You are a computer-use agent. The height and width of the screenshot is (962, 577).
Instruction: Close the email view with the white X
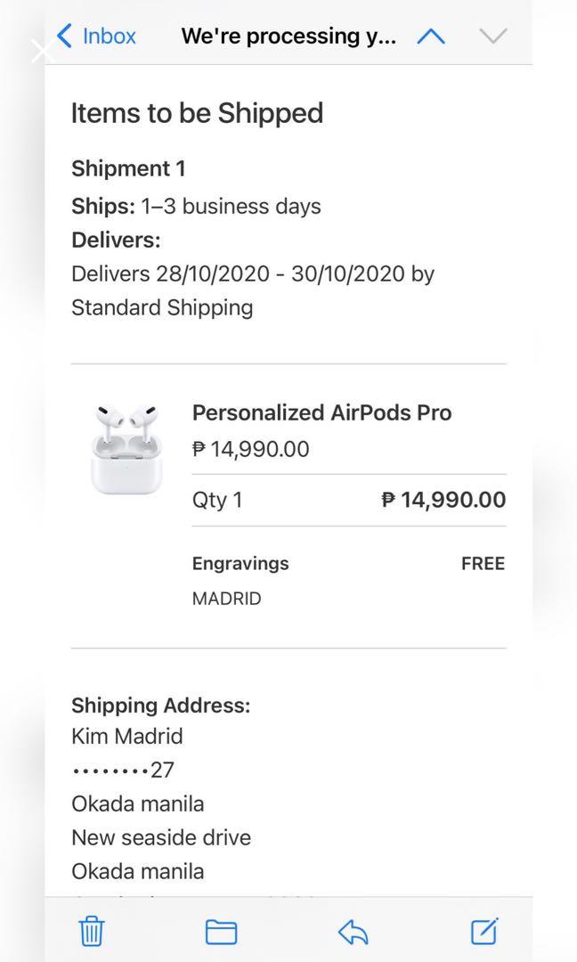tap(42, 51)
